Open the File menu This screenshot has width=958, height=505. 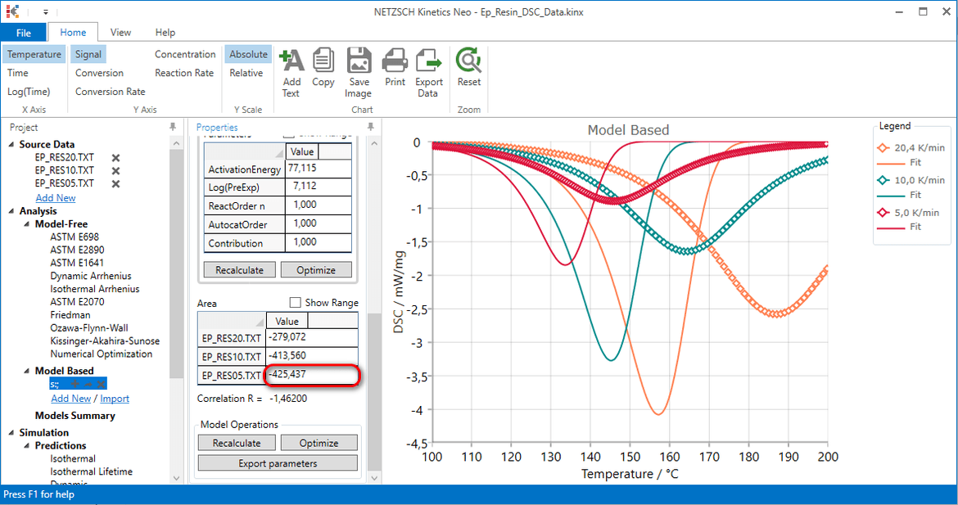(x=25, y=31)
